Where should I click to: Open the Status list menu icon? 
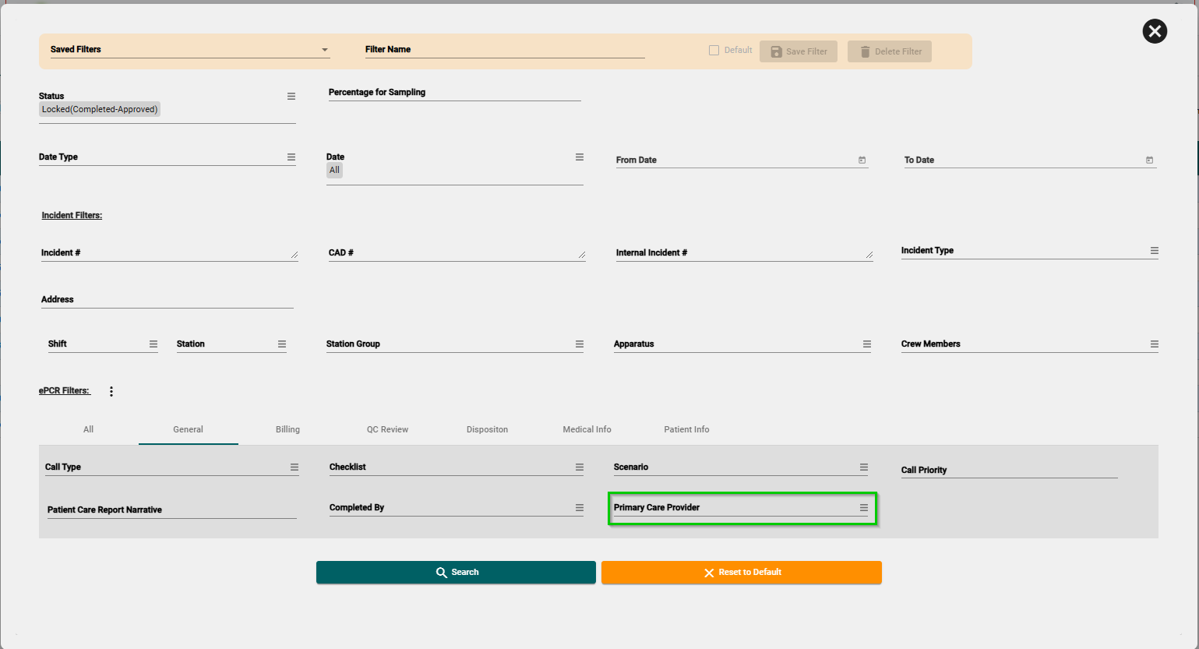click(x=291, y=97)
